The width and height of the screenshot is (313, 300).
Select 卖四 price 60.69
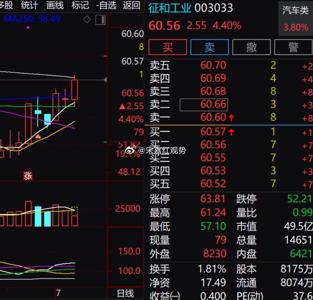click(213, 78)
